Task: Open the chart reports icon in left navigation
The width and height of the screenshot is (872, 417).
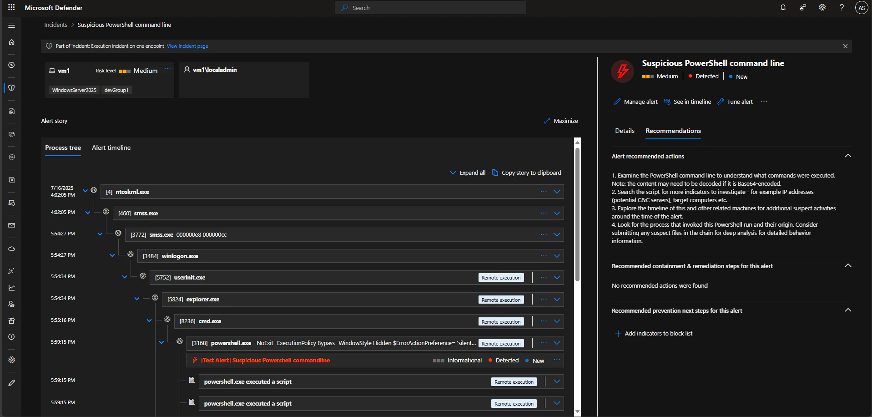Action: point(12,288)
